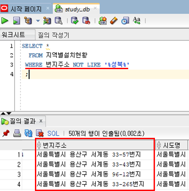Switch to the 시작 페이지 tab
Image resolution: width=189 pixels, height=191 pixels.
26,9
